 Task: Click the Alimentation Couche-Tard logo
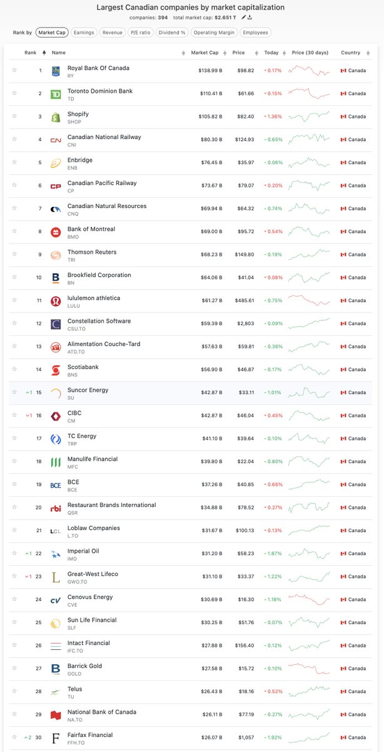[x=55, y=347]
